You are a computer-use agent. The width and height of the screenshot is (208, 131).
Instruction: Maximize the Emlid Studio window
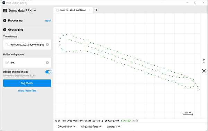[195, 3]
